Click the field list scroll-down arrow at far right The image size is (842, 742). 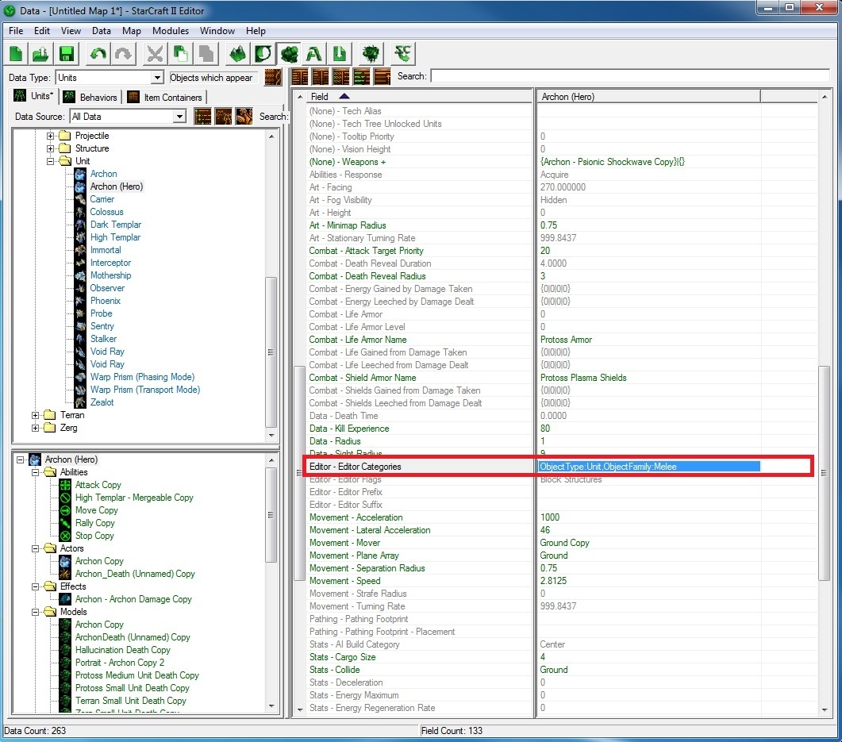(x=825, y=709)
